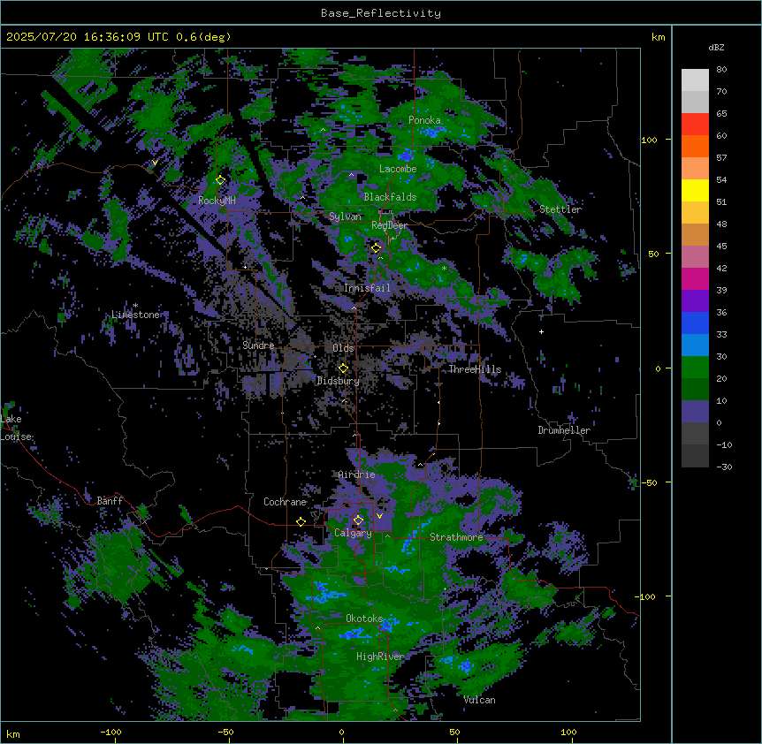This screenshot has height=744, width=762.
Task: Click the Vulcan label
Action: 479,700
